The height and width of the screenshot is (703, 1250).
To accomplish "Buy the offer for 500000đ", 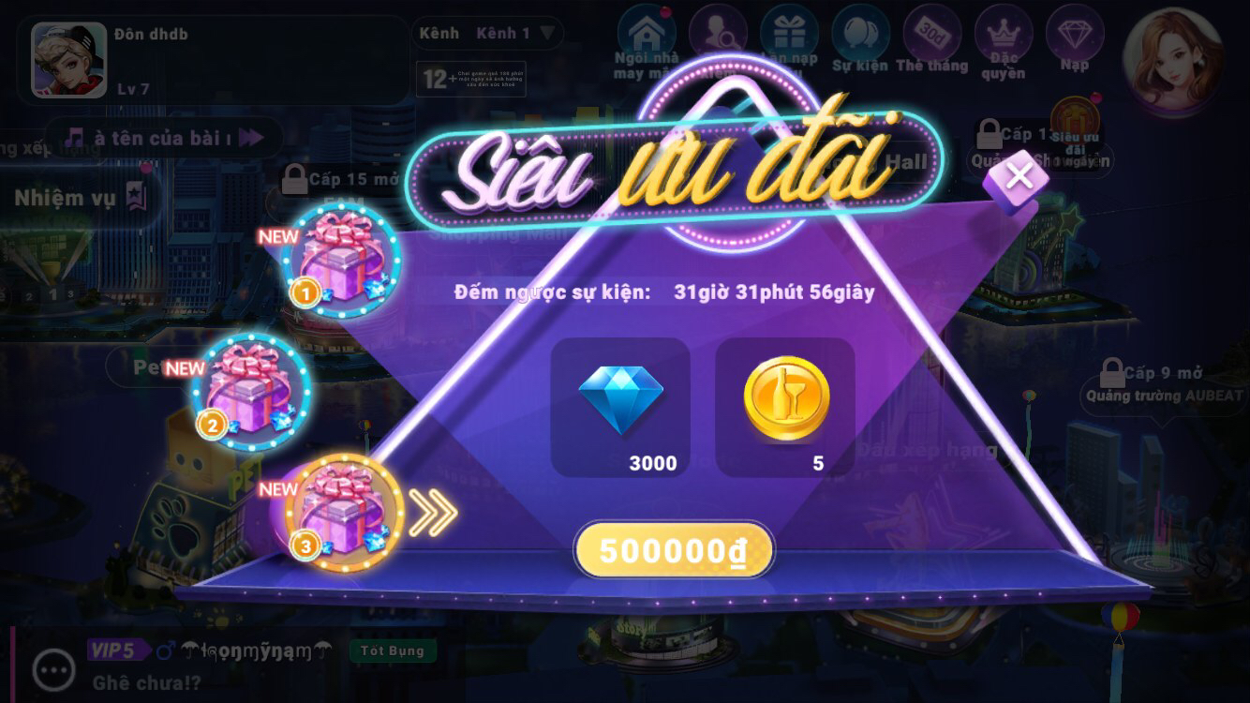I will coord(674,550).
